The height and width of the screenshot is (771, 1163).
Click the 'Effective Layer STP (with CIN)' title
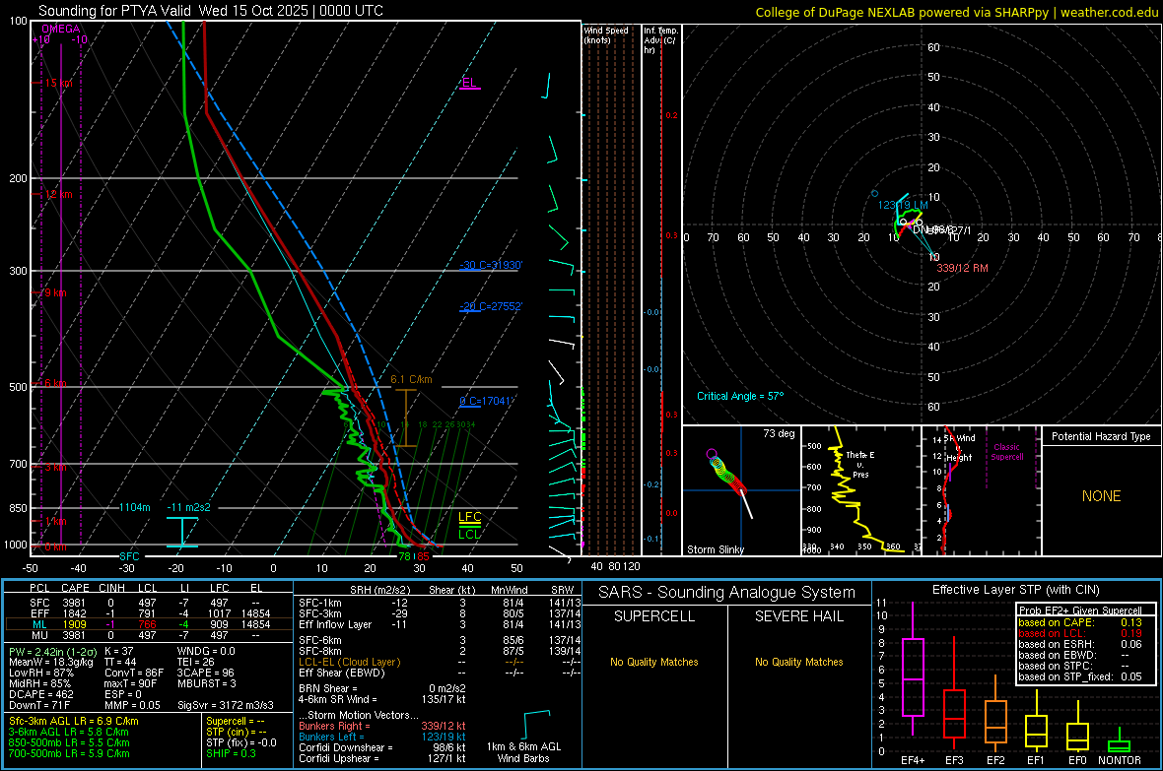[1015, 590]
